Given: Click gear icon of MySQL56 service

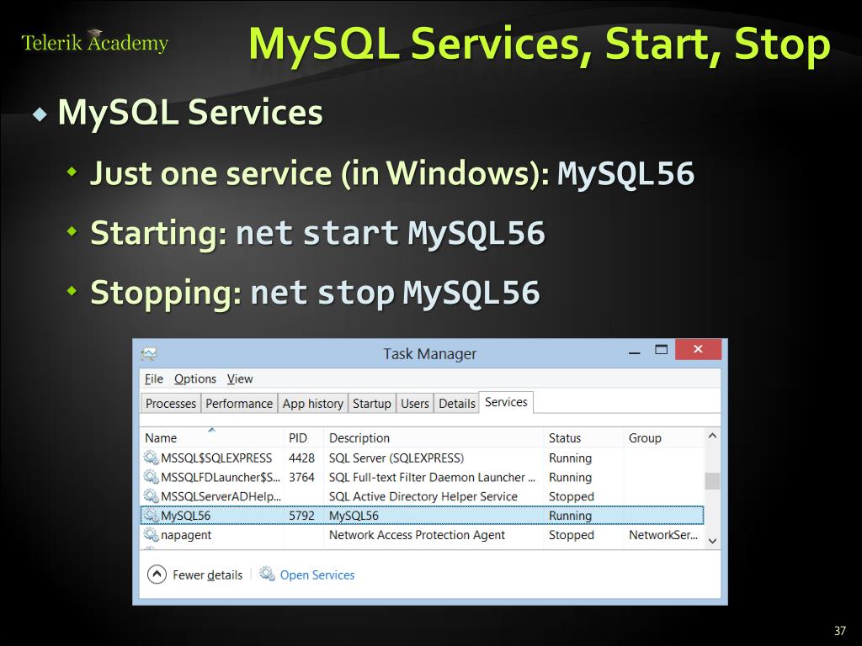Looking at the screenshot, I should (152, 516).
